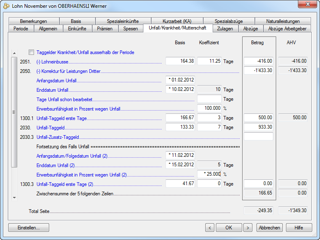Go to next employee with > button

click(x=248, y=228)
